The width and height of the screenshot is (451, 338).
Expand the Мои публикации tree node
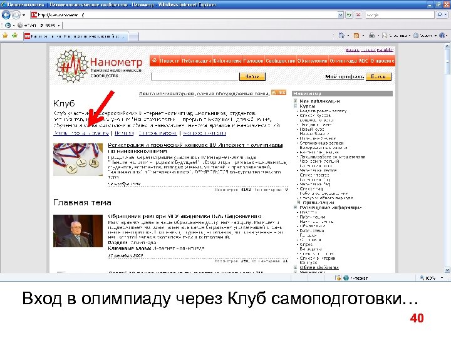(x=295, y=101)
